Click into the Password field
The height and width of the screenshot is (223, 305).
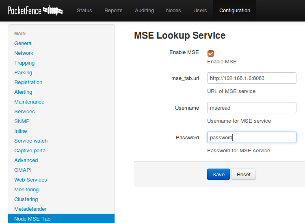tap(252, 137)
